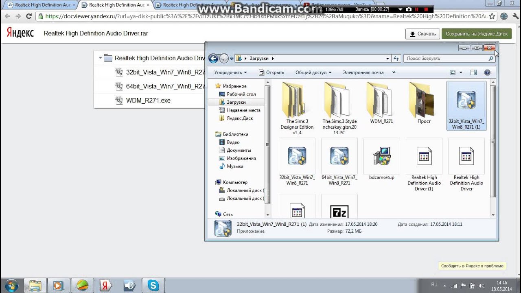Open the Общий доступ dropdown menu
Screen dimensions: 521x293
(x=313, y=72)
